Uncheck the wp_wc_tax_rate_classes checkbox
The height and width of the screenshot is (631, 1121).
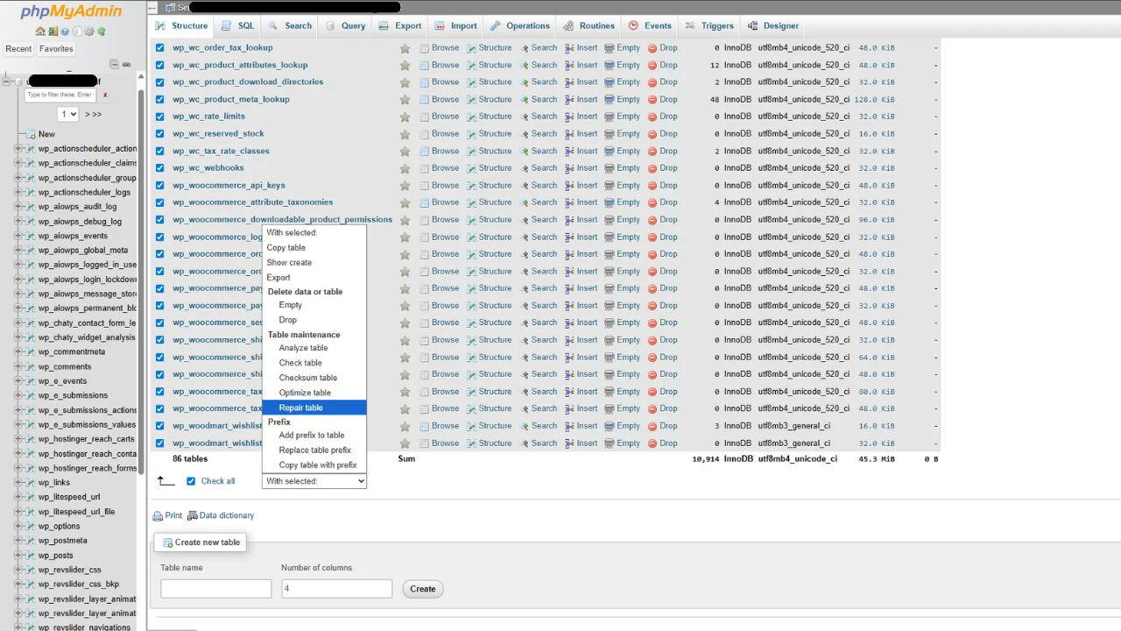point(159,151)
